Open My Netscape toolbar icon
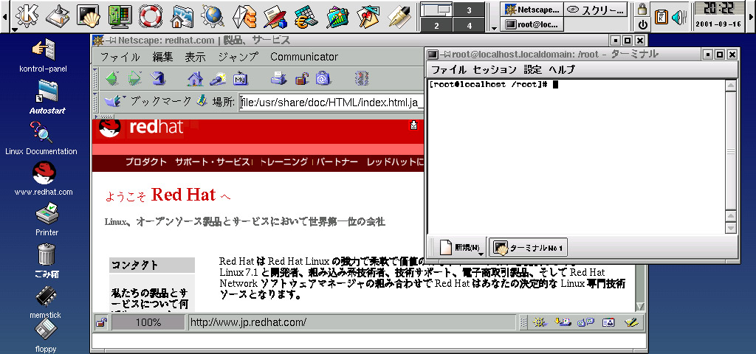The height and width of the screenshot is (354, 756). pos(240,77)
